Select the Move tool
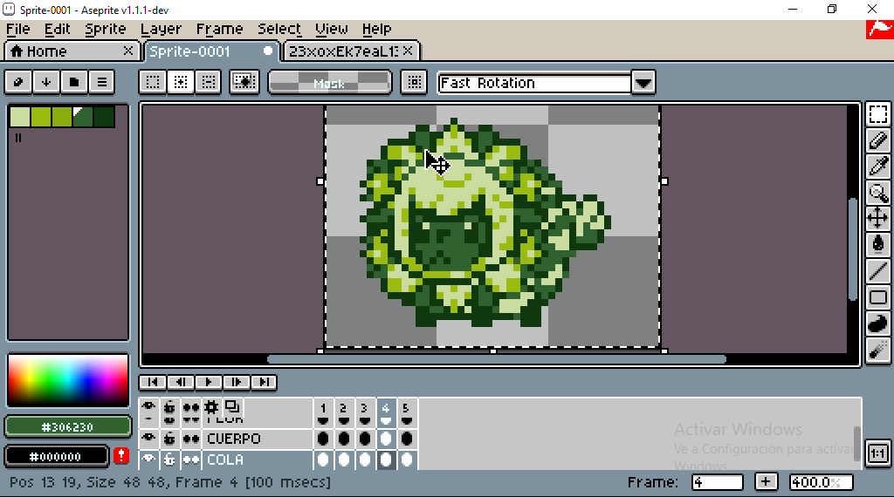894x497 pixels. 877,219
